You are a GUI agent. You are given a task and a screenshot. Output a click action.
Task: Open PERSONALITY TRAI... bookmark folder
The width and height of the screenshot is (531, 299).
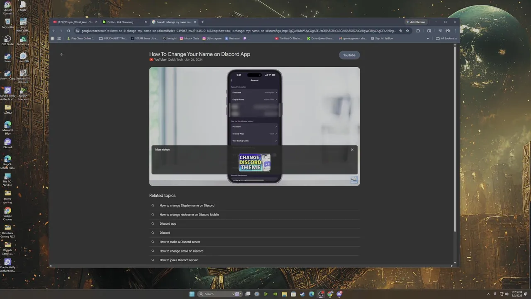coord(113,38)
